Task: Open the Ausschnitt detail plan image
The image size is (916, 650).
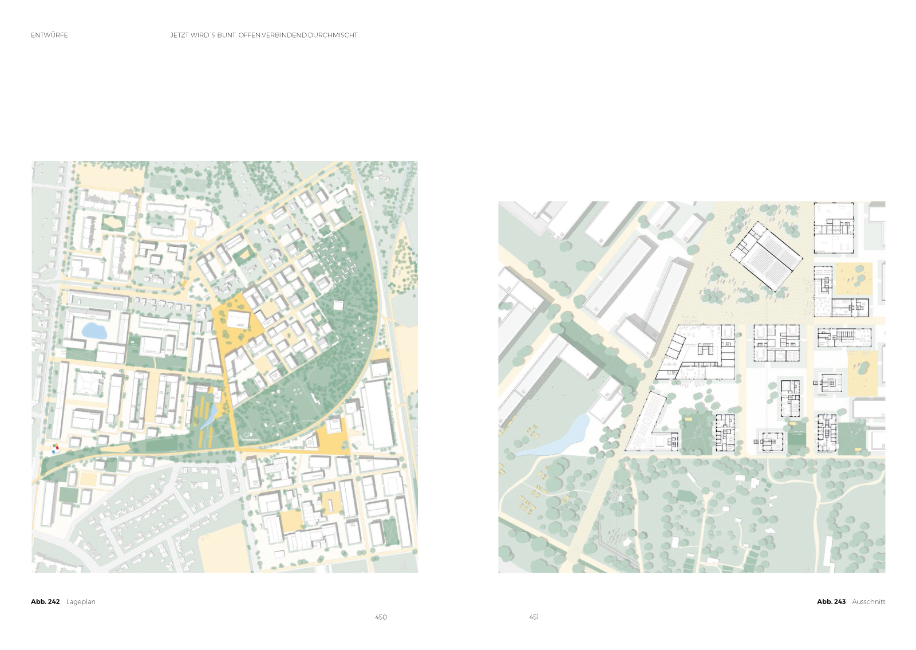Action: click(692, 387)
